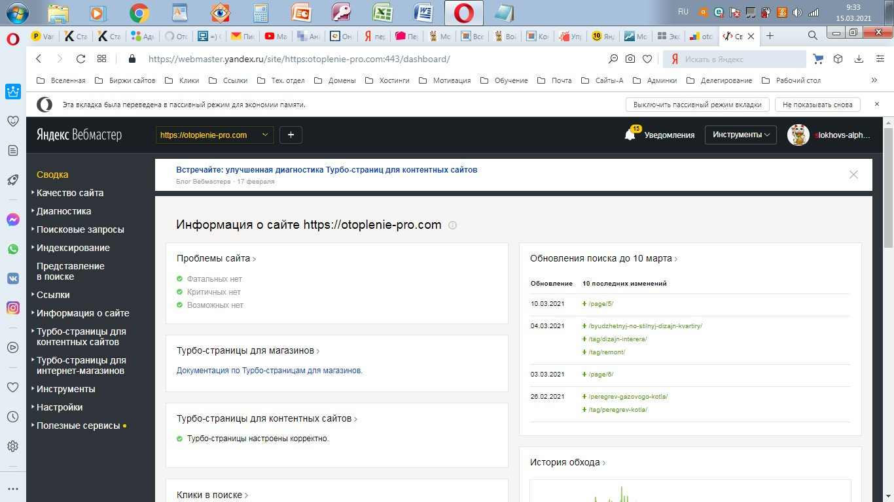894x502 pixels.
Task: Open /tag/dizajn-interera/ update link
Action: coord(618,339)
